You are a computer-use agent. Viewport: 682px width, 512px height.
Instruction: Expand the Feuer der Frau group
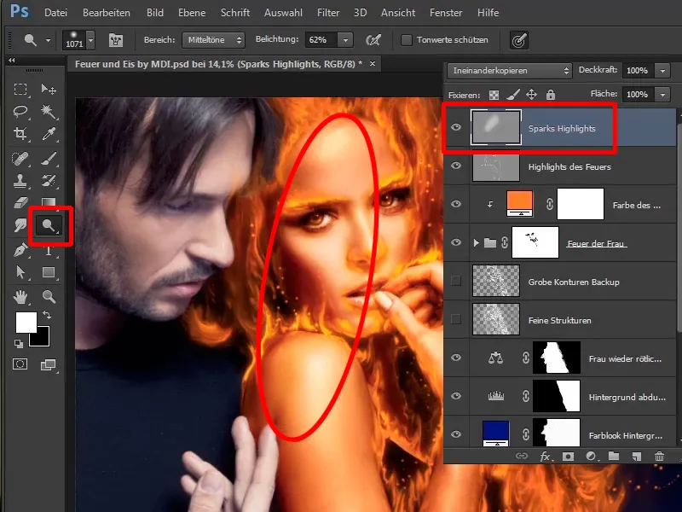coord(476,242)
